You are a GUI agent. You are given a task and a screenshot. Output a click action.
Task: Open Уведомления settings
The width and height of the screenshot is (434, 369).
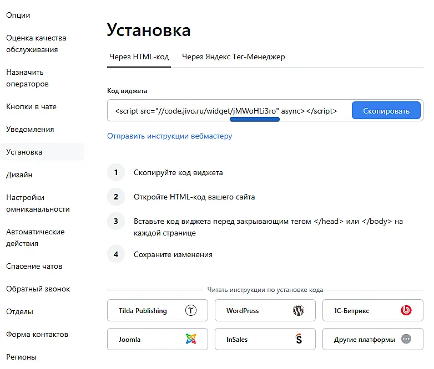(x=30, y=129)
